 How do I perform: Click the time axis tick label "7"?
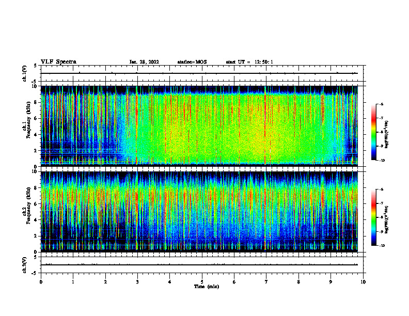click(266, 282)
